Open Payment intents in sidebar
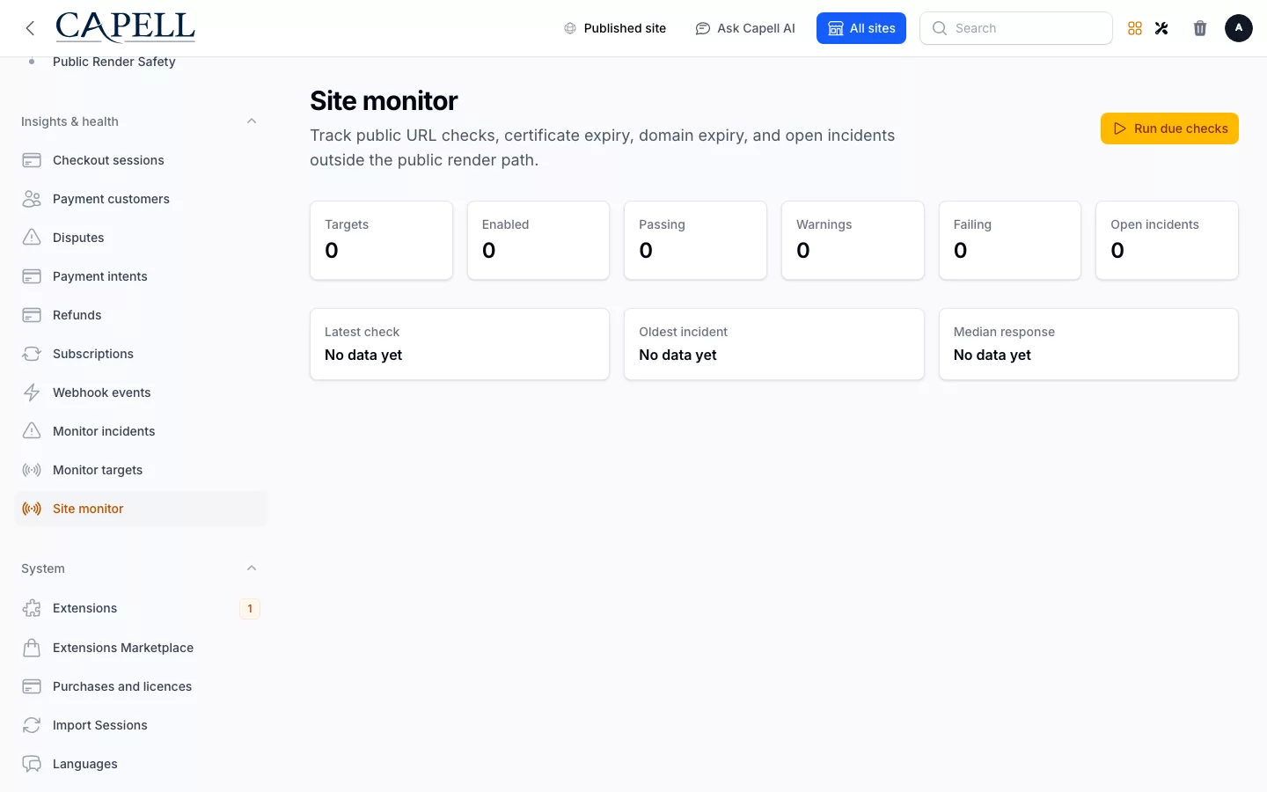1267x792 pixels. coord(141,276)
